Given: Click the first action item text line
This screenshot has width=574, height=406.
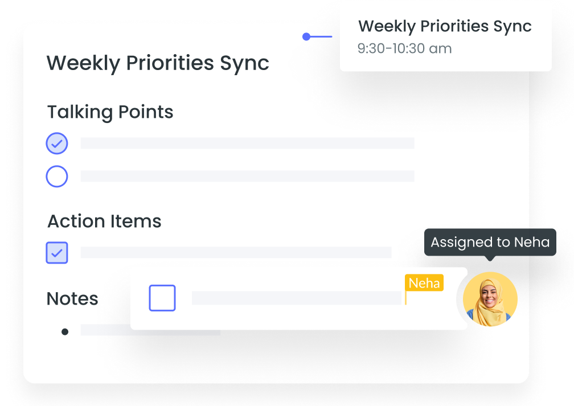Looking at the screenshot, I should coord(236,252).
